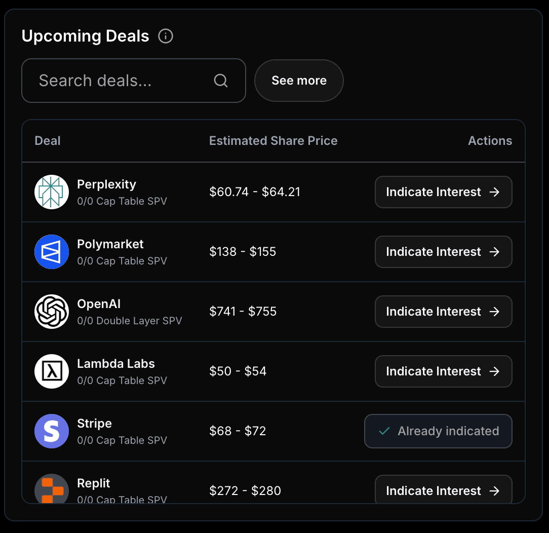549x533 pixels.
Task: Indicate Interest in Lambda Labs deal
Action: 443,371
